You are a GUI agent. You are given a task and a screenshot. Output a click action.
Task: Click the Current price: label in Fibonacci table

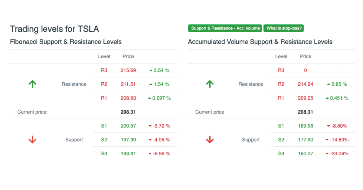[33, 112]
